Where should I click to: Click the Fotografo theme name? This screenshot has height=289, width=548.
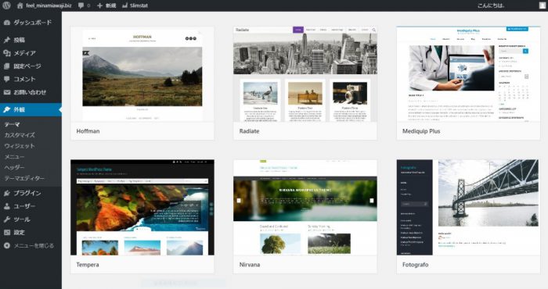click(415, 265)
